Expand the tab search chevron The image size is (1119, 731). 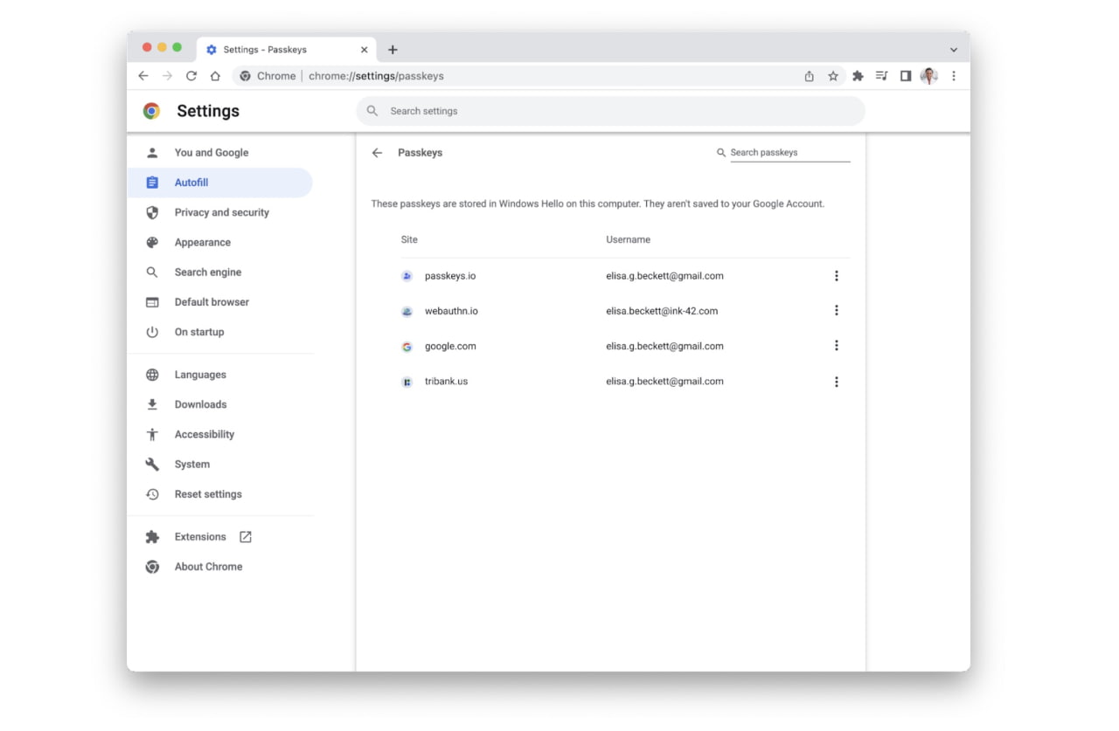click(x=953, y=49)
